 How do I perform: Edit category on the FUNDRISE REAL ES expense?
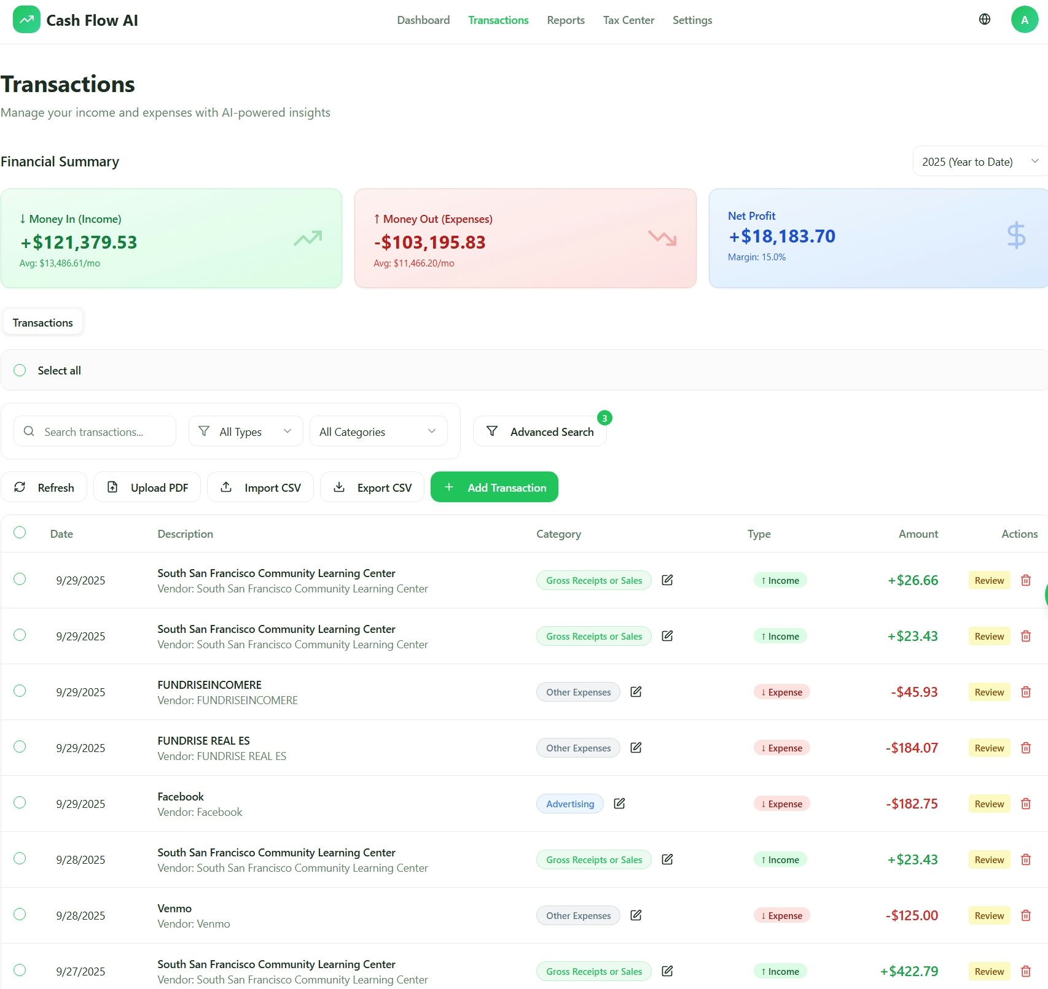coord(636,747)
